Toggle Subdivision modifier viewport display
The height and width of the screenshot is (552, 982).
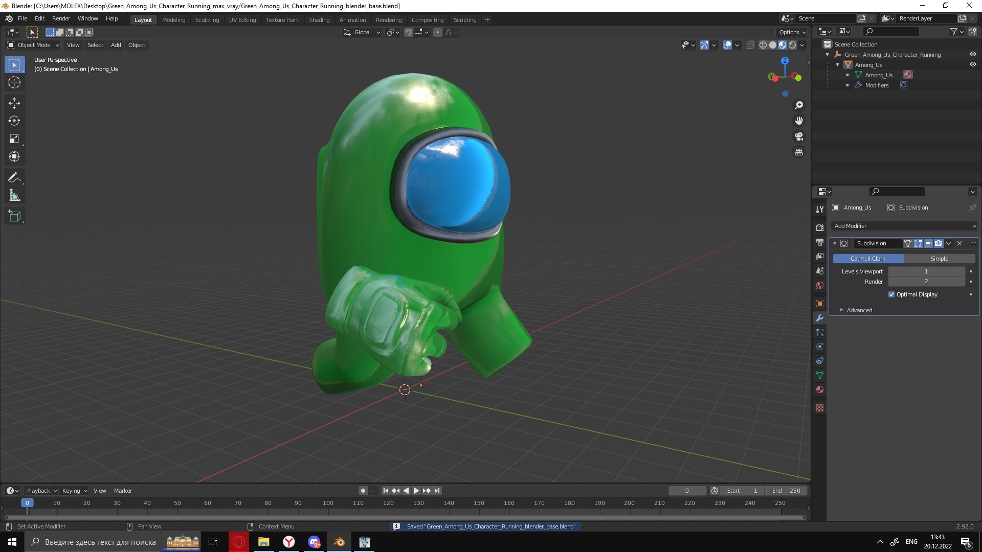928,243
